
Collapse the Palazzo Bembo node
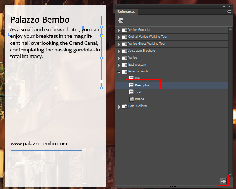[119, 72]
